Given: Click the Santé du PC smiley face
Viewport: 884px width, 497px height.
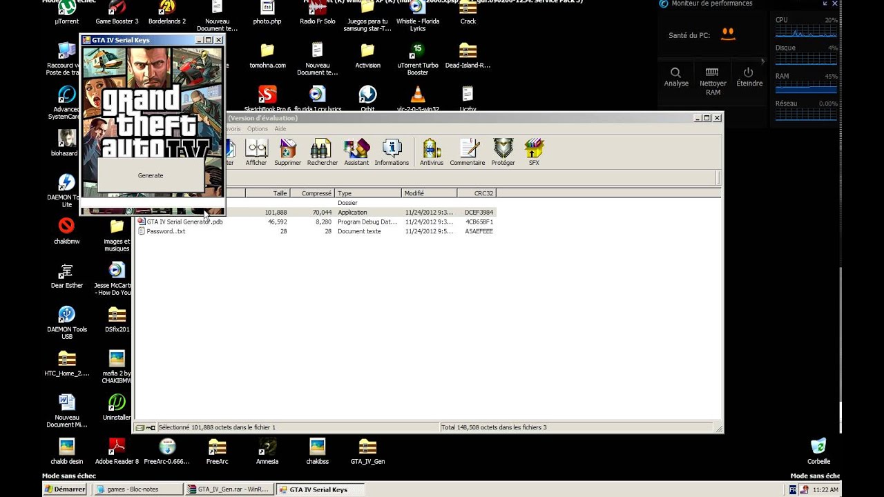Looking at the screenshot, I should click(727, 34).
